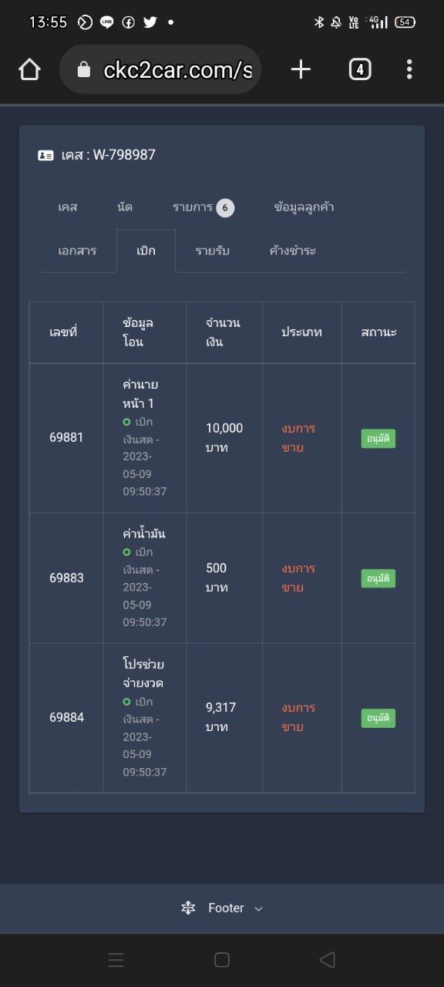Screen dimensions: 444x987
Task: Switch to the นัด tab
Action: click(125, 207)
